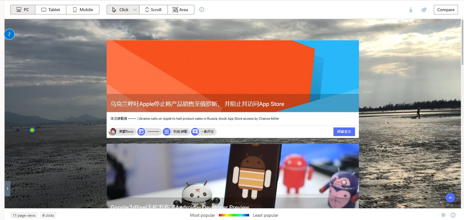Open the info tooltip next to Area
Viewport: 464px width, 220px height.
(201, 9)
